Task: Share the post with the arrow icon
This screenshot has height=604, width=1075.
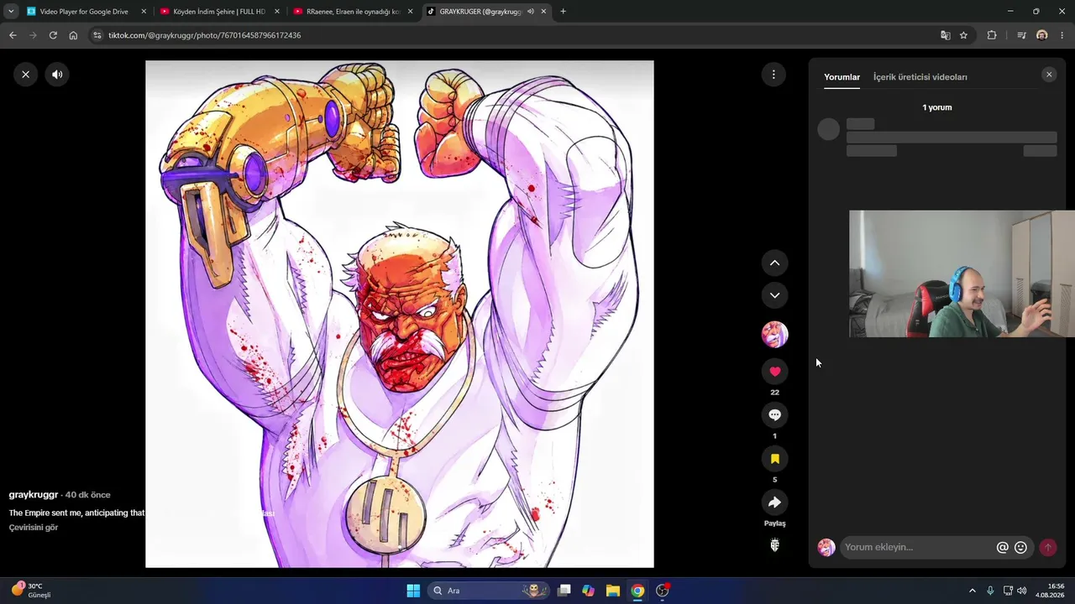Action: click(774, 502)
